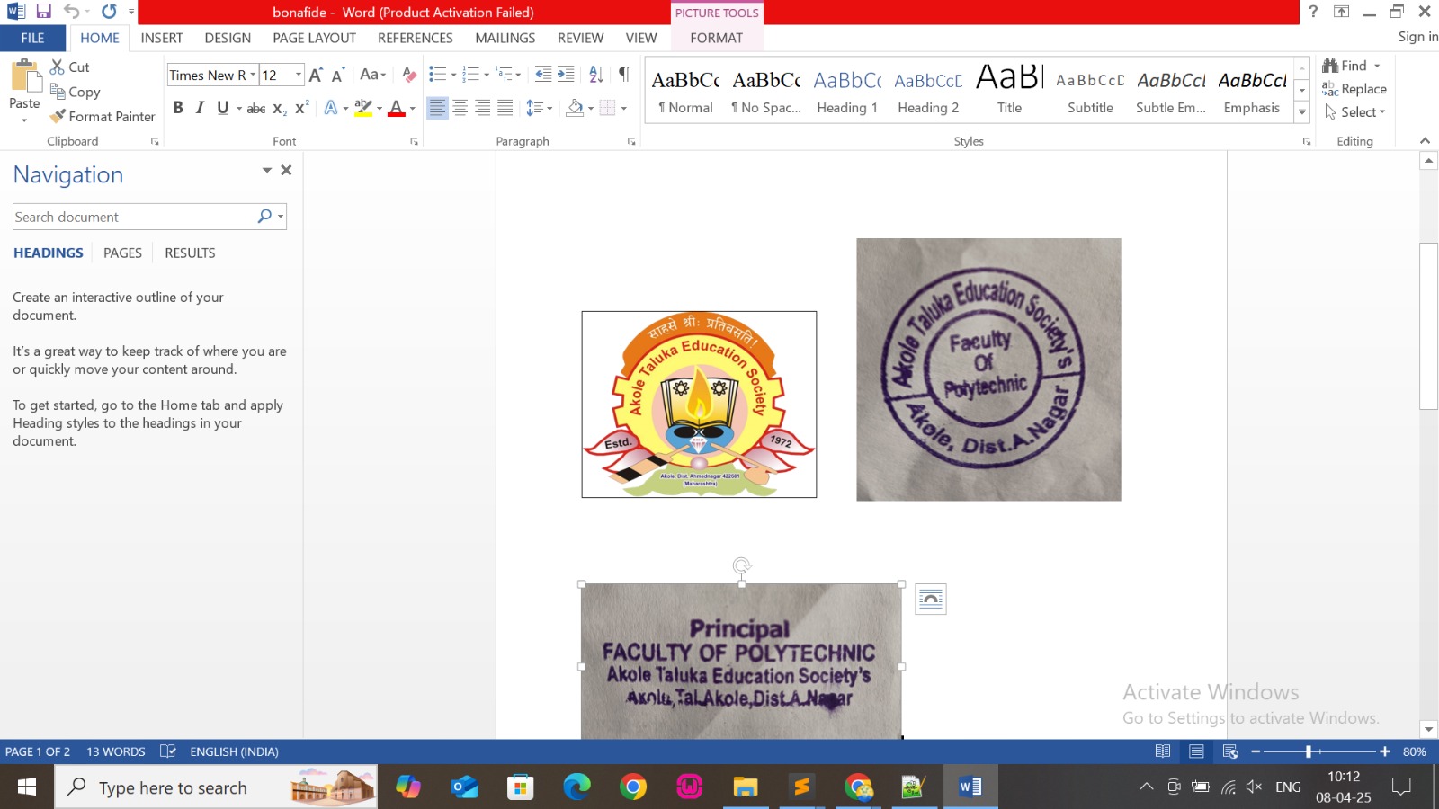Switch to the PAGES view in Navigation
The height and width of the screenshot is (809, 1439).
(x=122, y=253)
